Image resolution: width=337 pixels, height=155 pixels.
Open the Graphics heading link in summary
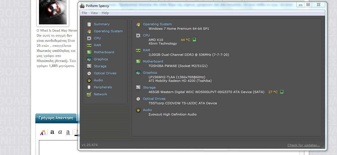pos(150,73)
